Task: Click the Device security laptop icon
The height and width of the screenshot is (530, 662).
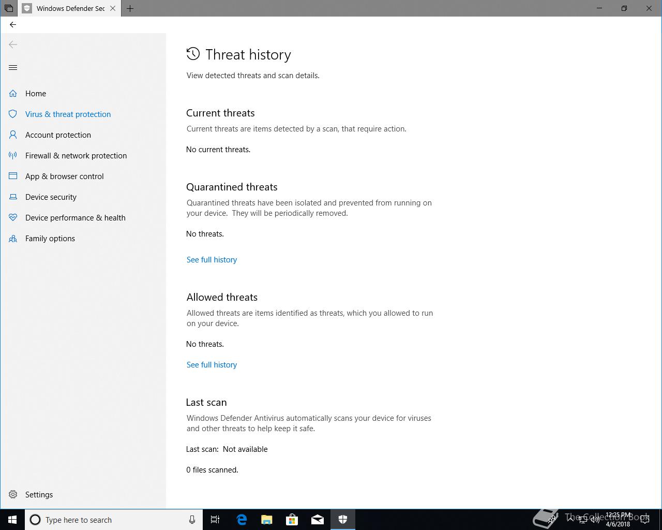Action: tap(13, 197)
